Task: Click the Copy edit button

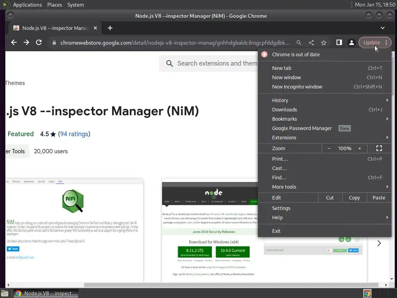Action: [354, 198]
